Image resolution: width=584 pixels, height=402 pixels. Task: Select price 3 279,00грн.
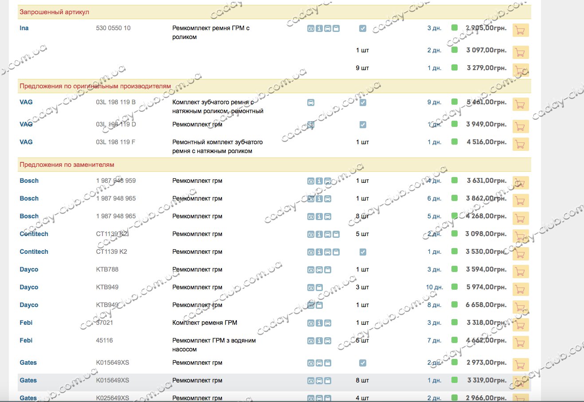click(486, 68)
